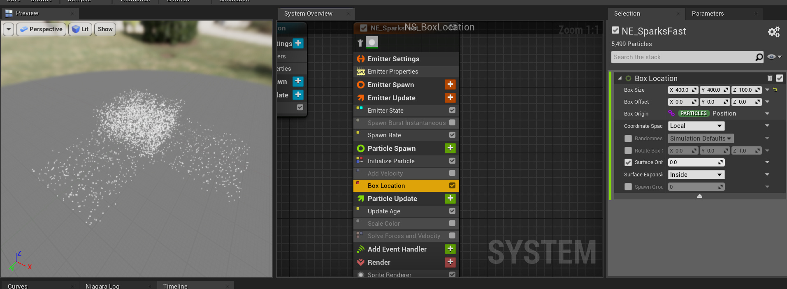Add module to Particle Update
Image resolution: width=787 pixels, height=289 pixels.
450,198
